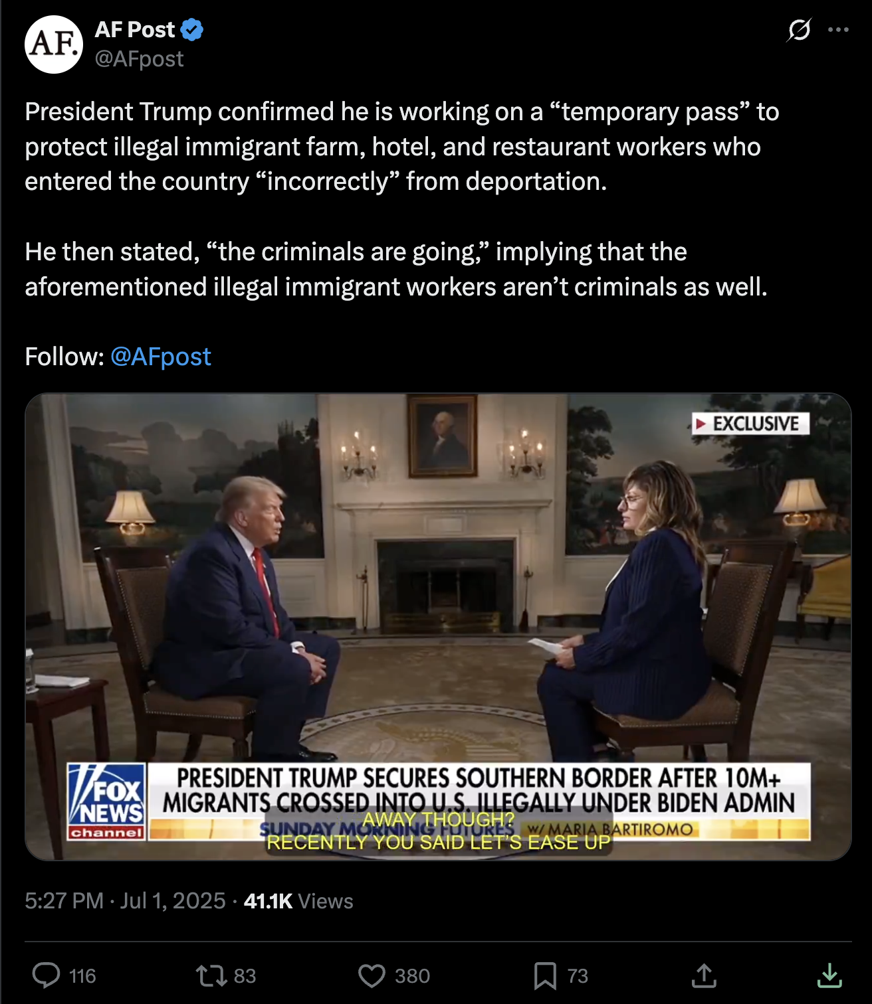
Task: Open the AF Post profile avatar
Action: (54, 44)
